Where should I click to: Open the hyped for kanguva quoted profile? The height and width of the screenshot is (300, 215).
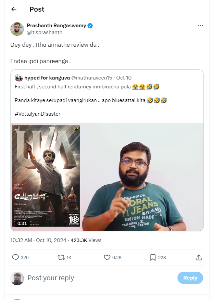point(47,78)
